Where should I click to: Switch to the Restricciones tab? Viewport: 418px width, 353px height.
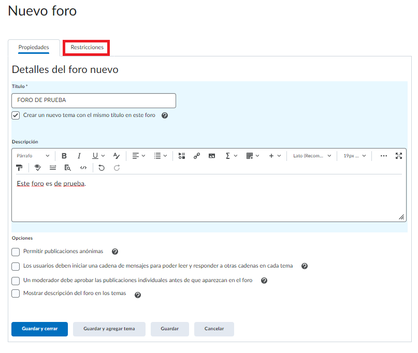[87, 48]
